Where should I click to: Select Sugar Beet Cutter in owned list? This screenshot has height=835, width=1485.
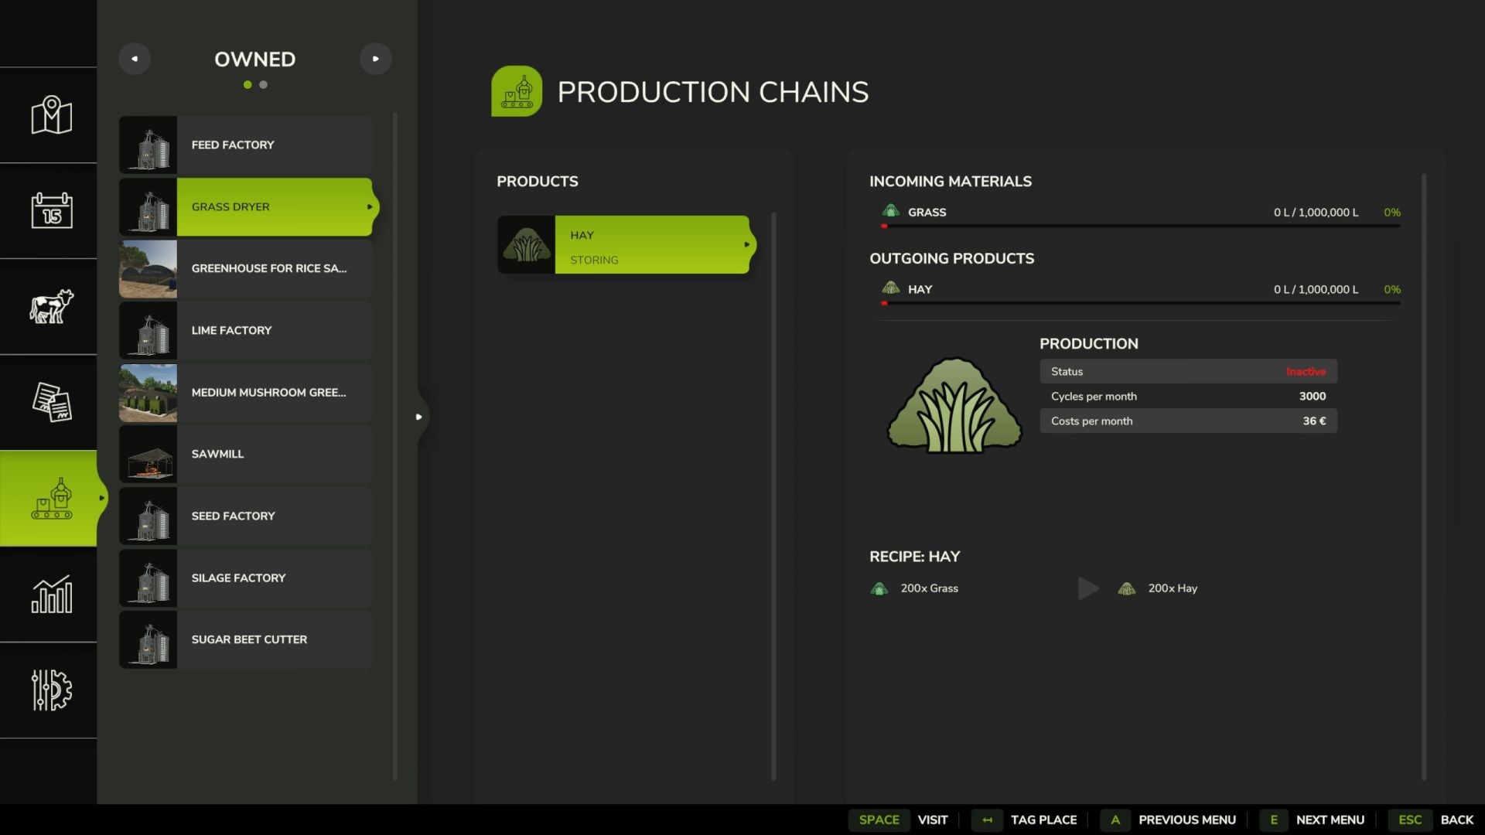pyautogui.click(x=246, y=640)
